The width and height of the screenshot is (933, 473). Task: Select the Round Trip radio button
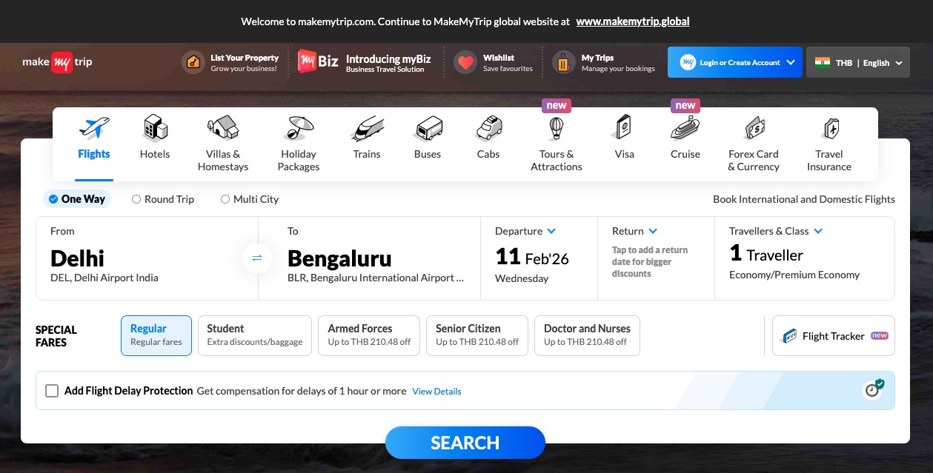click(x=136, y=199)
